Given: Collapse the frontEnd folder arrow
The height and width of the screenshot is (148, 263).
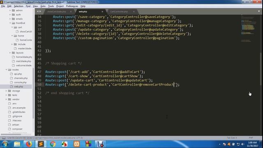Looking at the screenshot, I should click(10, 23).
